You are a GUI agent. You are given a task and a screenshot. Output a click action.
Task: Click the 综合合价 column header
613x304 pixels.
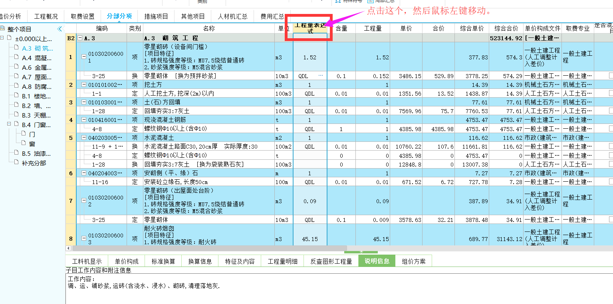pyautogui.click(x=506, y=28)
